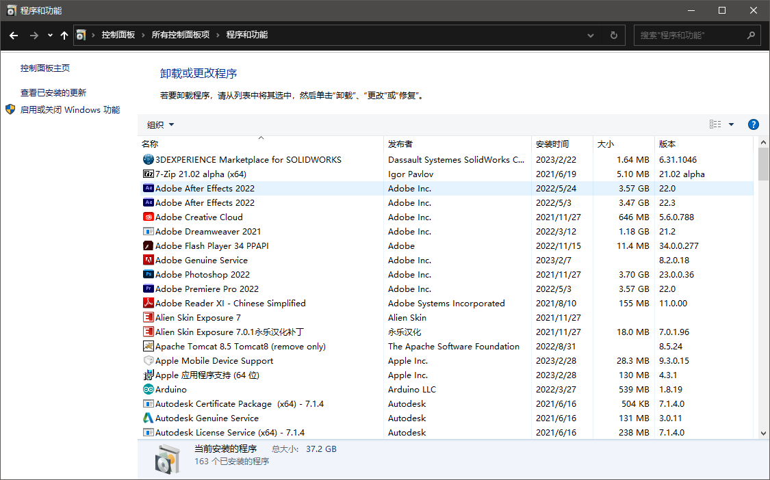Click the 控制面板 breadcrumb
Image resolution: width=770 pixels, height=480 pixels.
point(118,35)
